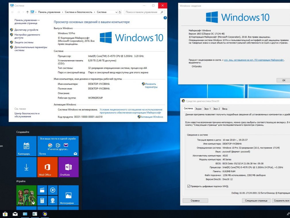Open the Ввод tab

pyautogui.click(x=225, y=109)
